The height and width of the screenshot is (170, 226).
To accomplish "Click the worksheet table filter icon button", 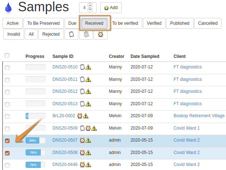I will click(x=86, y=34).
